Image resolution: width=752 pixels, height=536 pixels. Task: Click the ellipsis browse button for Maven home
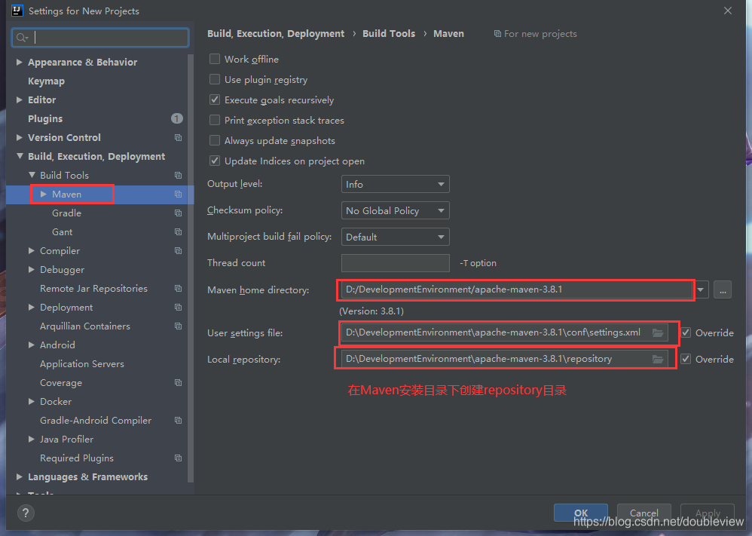coord(723,289)
